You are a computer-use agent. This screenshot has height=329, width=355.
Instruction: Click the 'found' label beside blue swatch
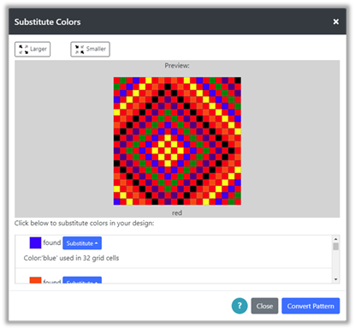point(52,242)
